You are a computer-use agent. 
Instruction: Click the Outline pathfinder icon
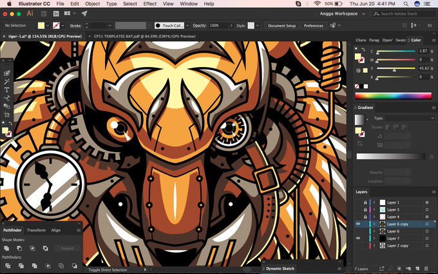(61, 266)
